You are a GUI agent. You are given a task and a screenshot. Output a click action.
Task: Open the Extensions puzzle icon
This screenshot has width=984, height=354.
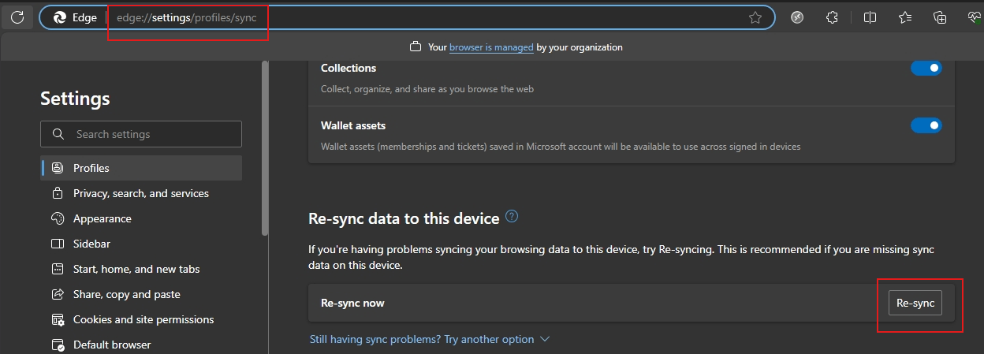click(x=832, y=17)
